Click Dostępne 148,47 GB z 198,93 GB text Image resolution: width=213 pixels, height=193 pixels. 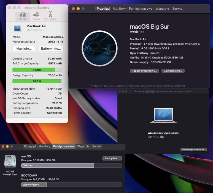point(40,179)
